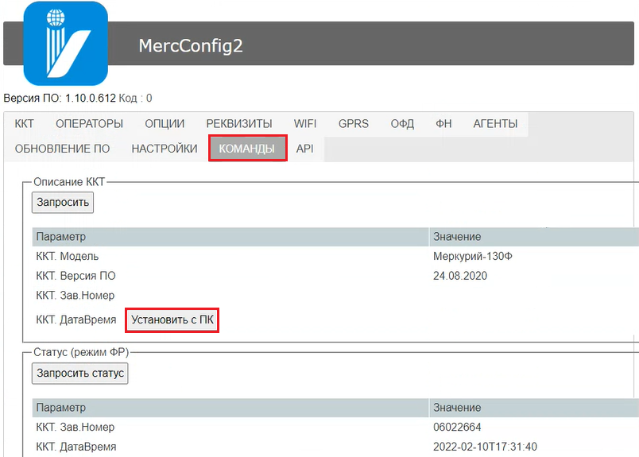
Task: Click the ККТ. Модель parameter row
Action: point(335,257)
